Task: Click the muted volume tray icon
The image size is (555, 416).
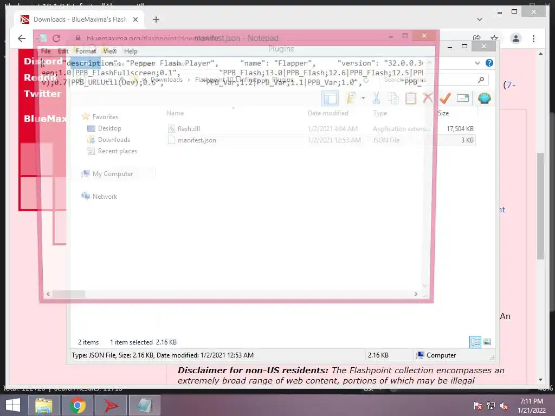Action: pyautogui.click(x=504, y=406)
